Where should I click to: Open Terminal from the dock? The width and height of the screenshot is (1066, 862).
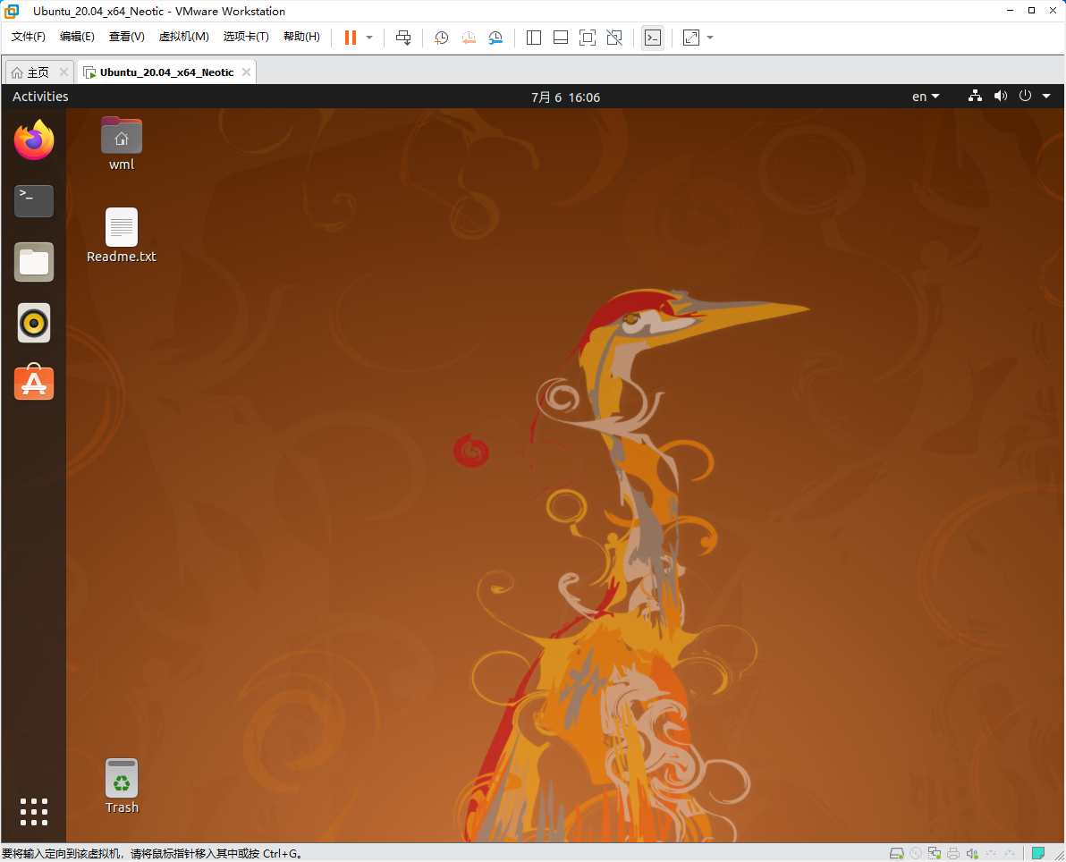tap(34, 201)
